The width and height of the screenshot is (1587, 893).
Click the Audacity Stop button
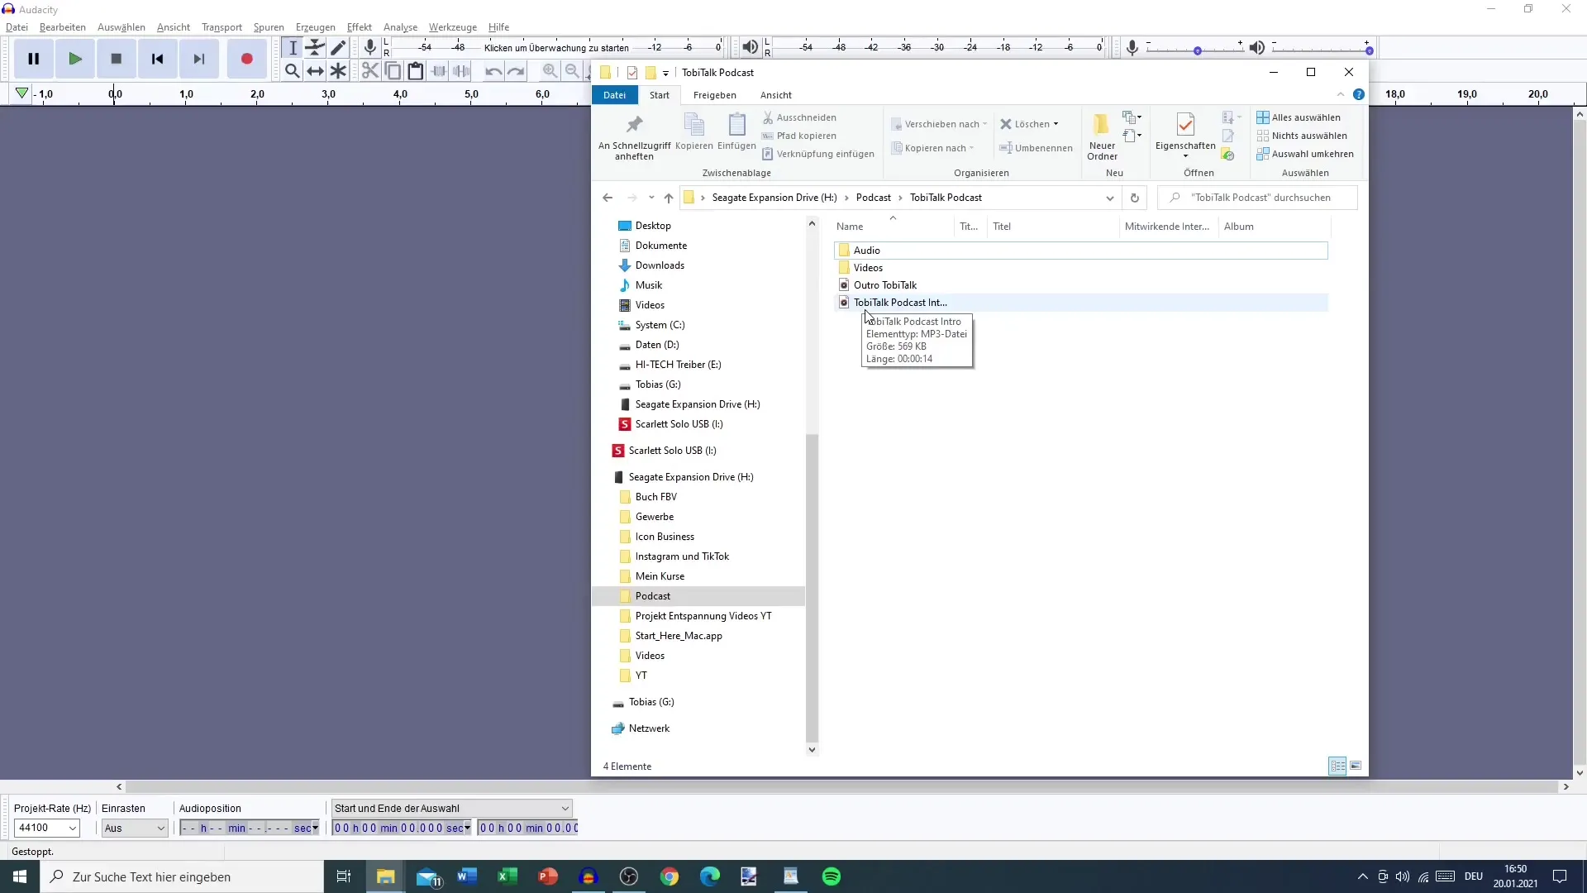click(x=117, y=59)
